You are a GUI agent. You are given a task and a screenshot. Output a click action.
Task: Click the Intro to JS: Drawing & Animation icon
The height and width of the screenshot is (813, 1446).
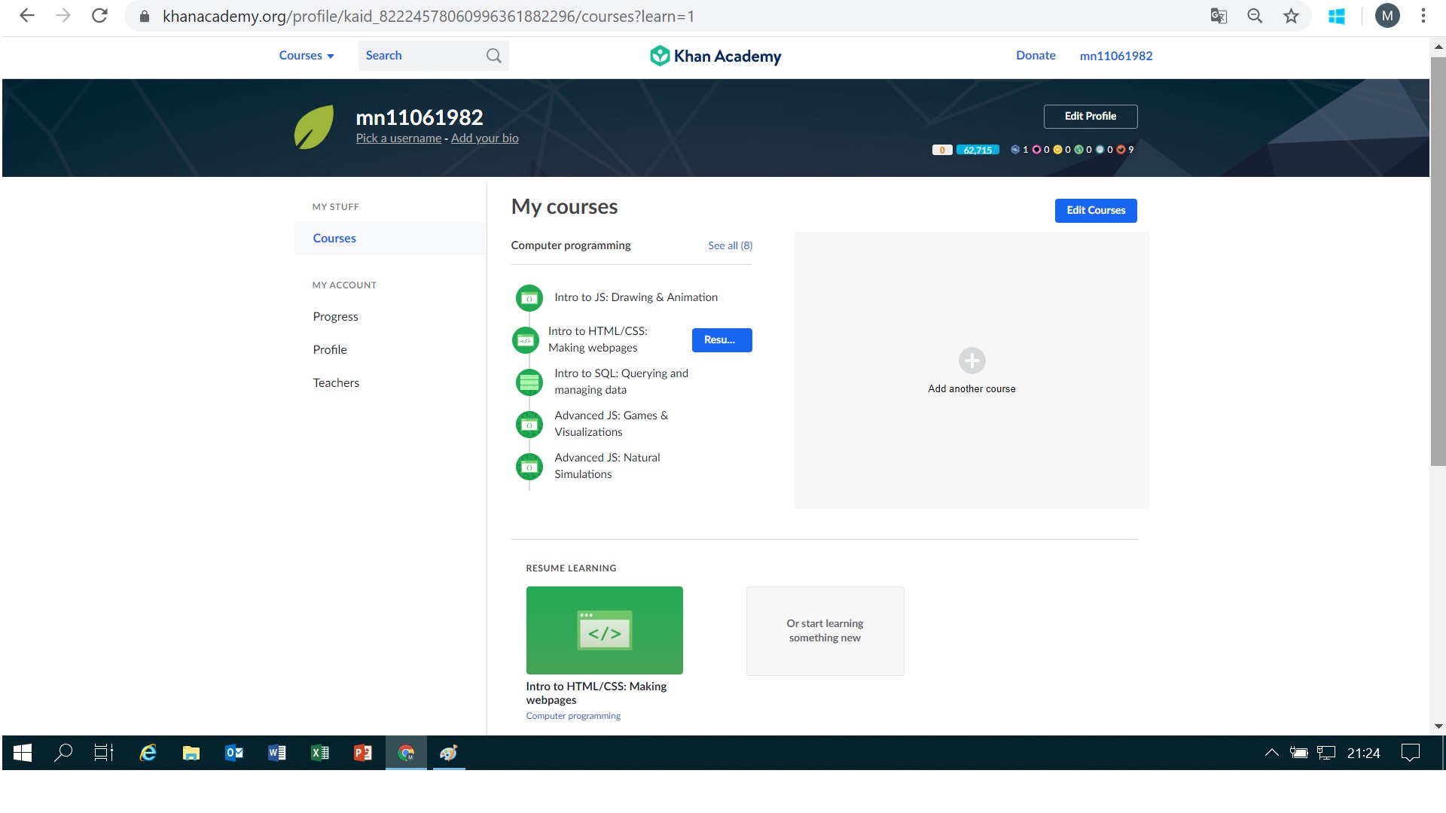[529, 298]
